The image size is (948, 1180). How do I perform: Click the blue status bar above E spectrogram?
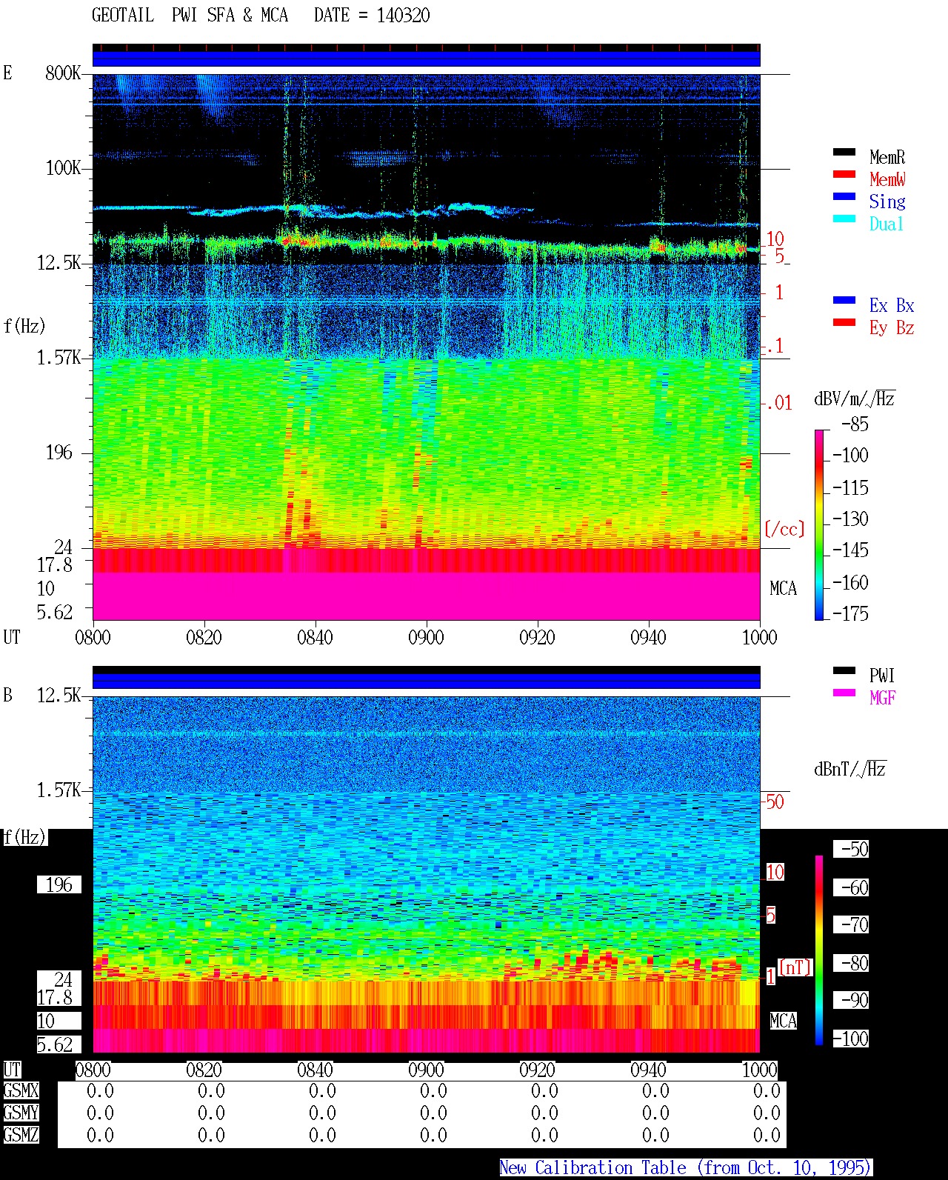(x=426, y=58)
